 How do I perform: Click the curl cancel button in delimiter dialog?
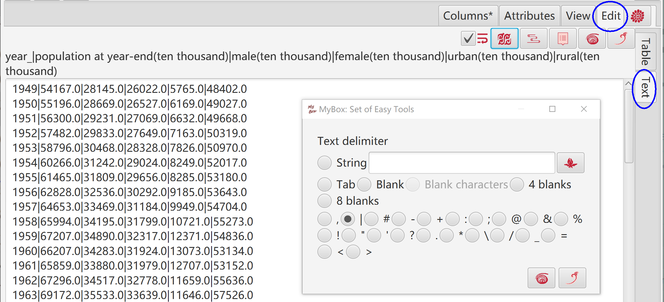[572, 278]
